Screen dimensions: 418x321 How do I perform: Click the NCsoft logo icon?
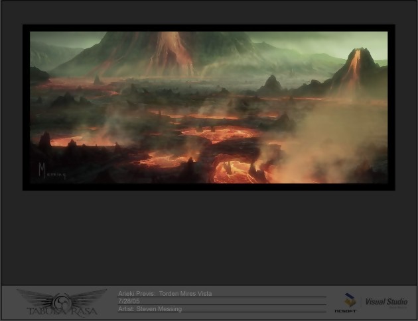(345, 302)
